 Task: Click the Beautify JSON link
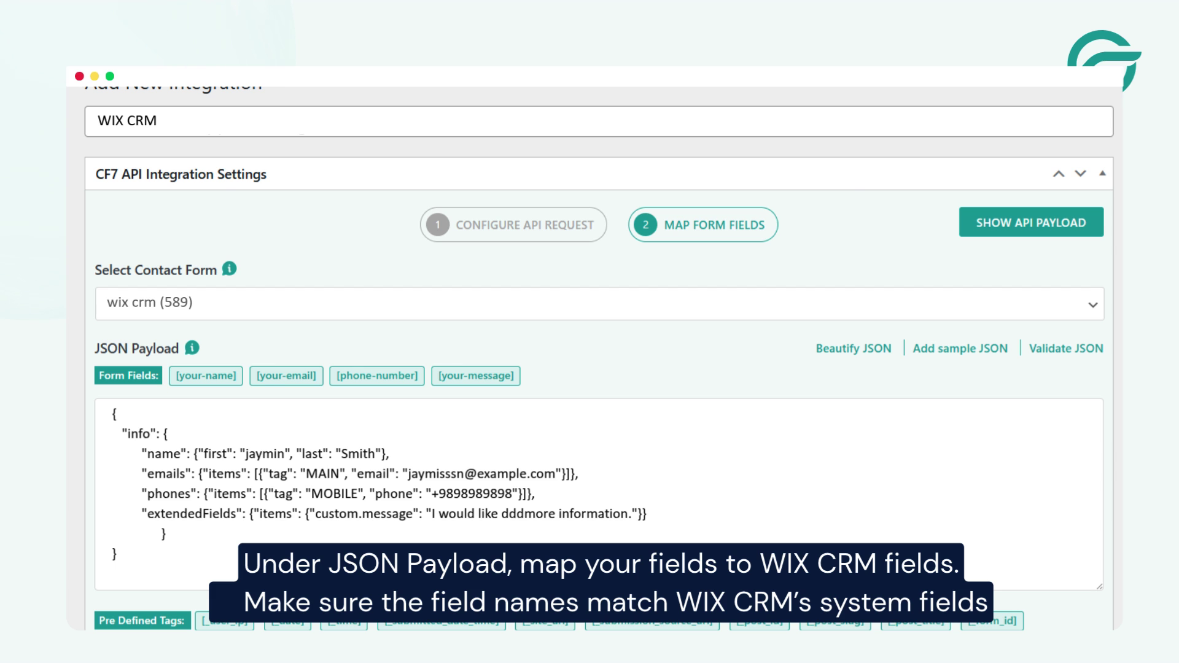[x=854, y=348]
